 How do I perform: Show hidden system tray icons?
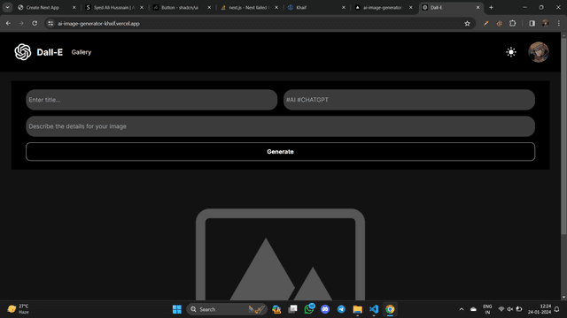[x=462, y=309]
